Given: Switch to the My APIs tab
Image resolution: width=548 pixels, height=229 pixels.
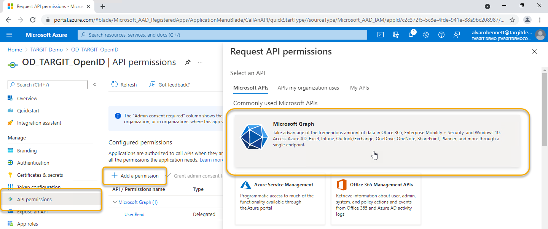Looking at the screenshot, I should tap(360, 88).
